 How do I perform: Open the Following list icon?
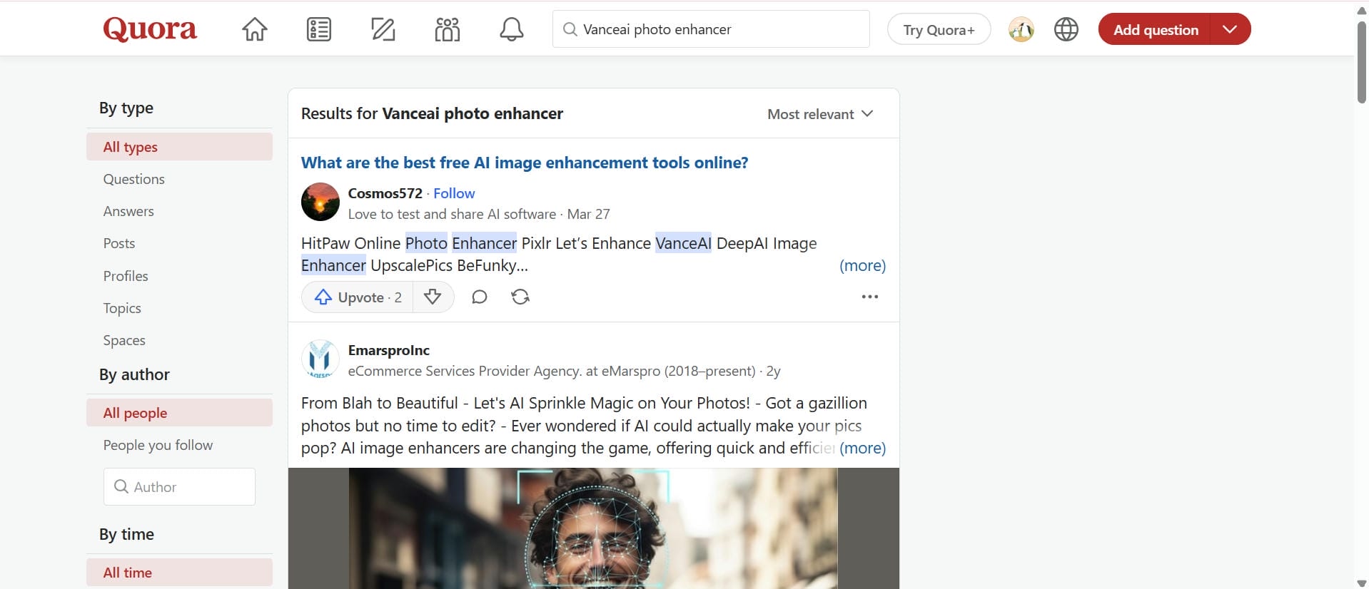coord(318,29)
